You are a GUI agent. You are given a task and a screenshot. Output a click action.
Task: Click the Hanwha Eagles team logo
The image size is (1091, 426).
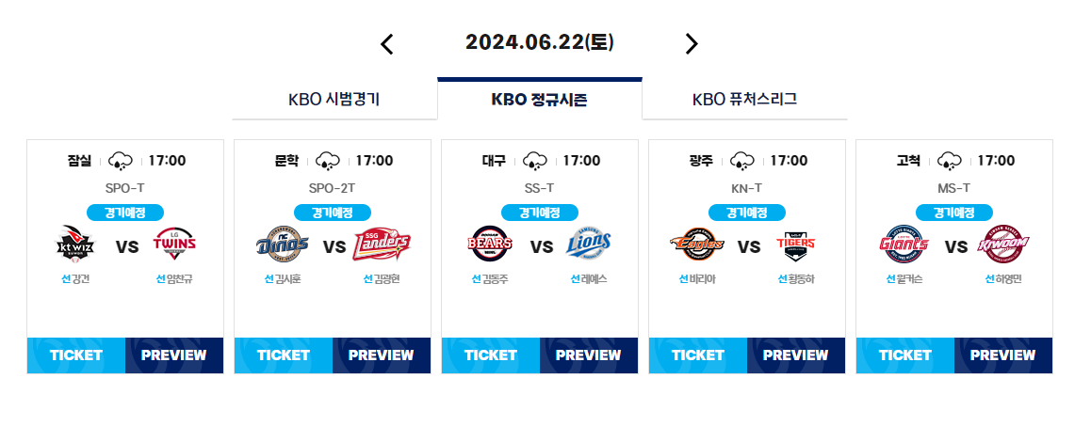696,244
